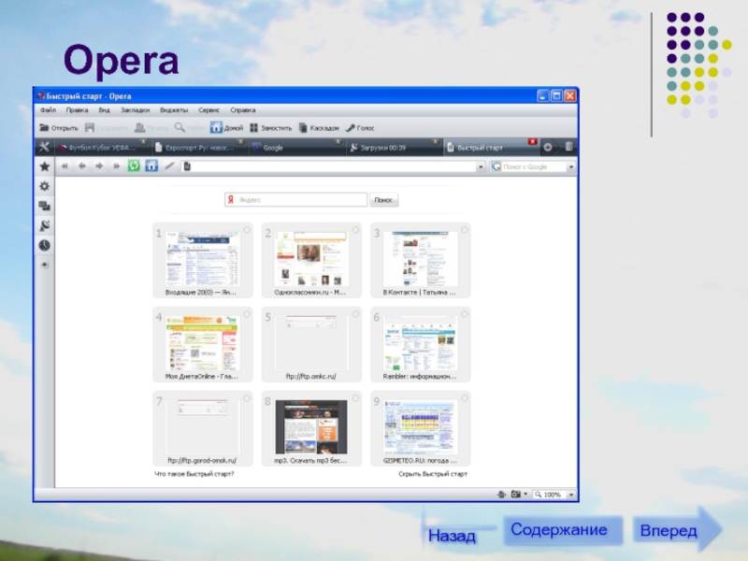The image size is (748, 561).
Task: Go forward with the Forward arrow
Action: point(99,166)
